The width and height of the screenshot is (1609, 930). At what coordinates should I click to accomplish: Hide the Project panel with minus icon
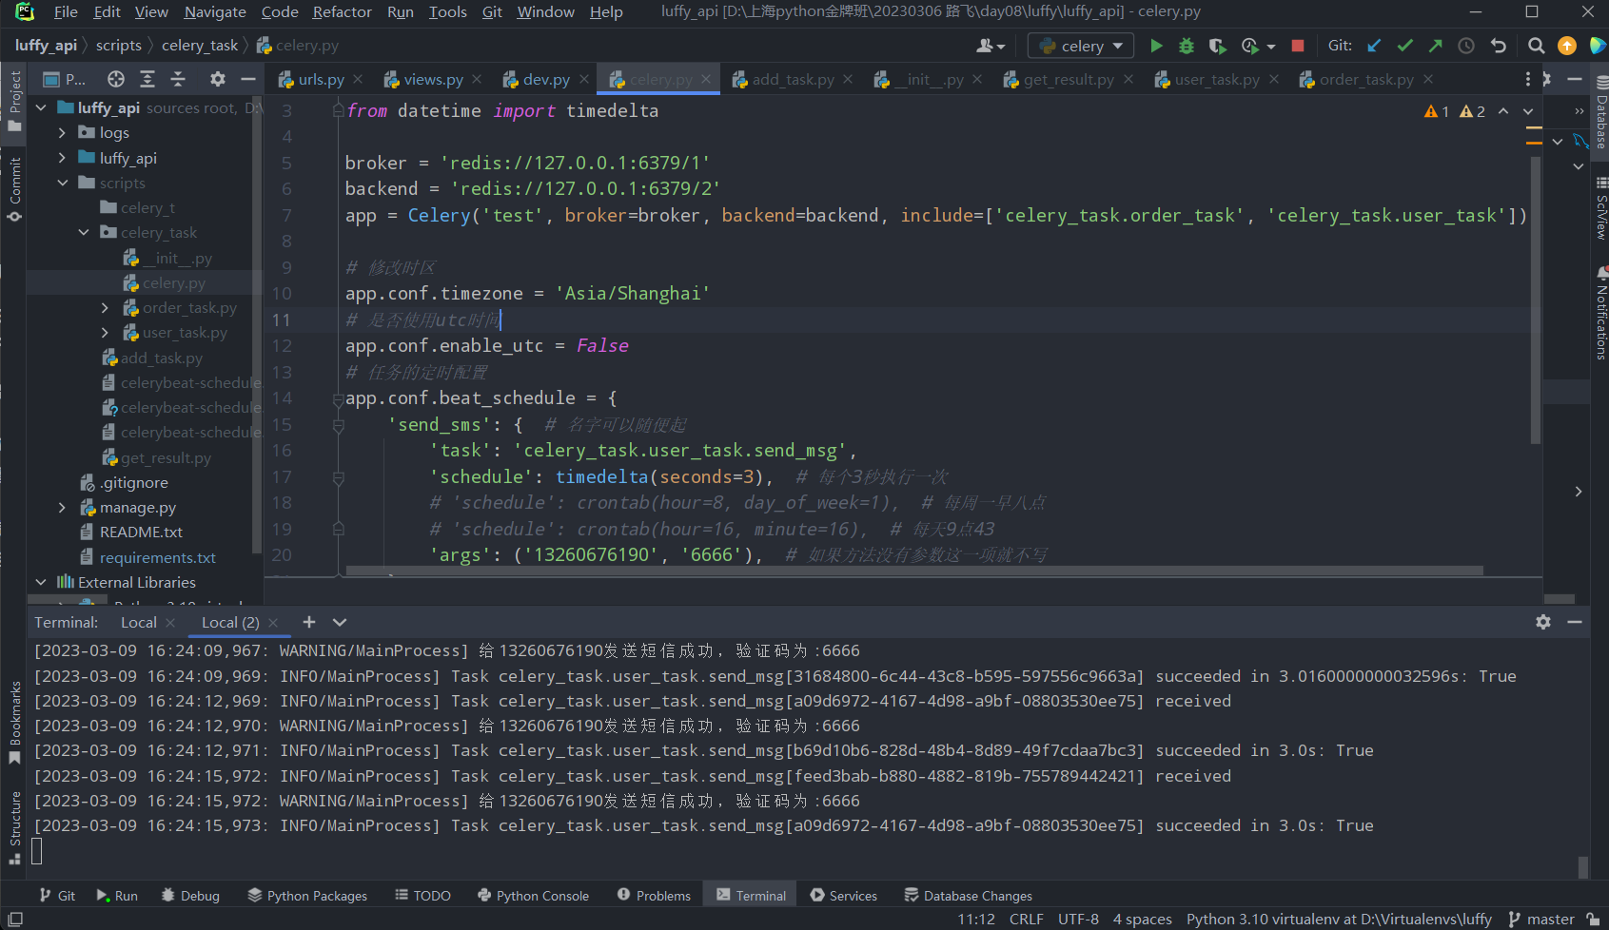click(248, 79)
